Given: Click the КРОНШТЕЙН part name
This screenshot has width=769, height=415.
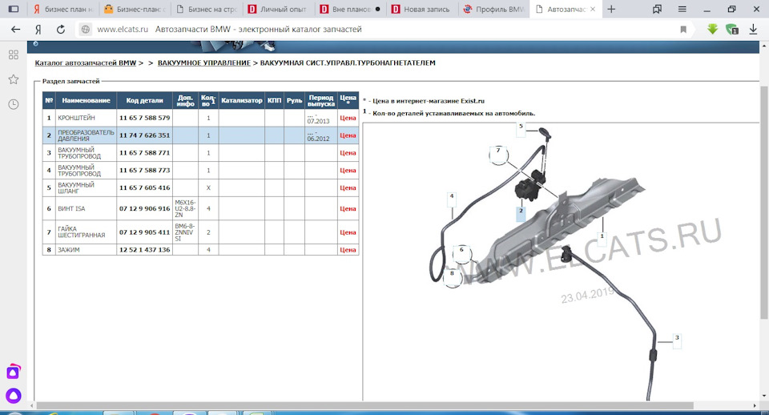Looking at the screenshot, I should coord(77,118).
